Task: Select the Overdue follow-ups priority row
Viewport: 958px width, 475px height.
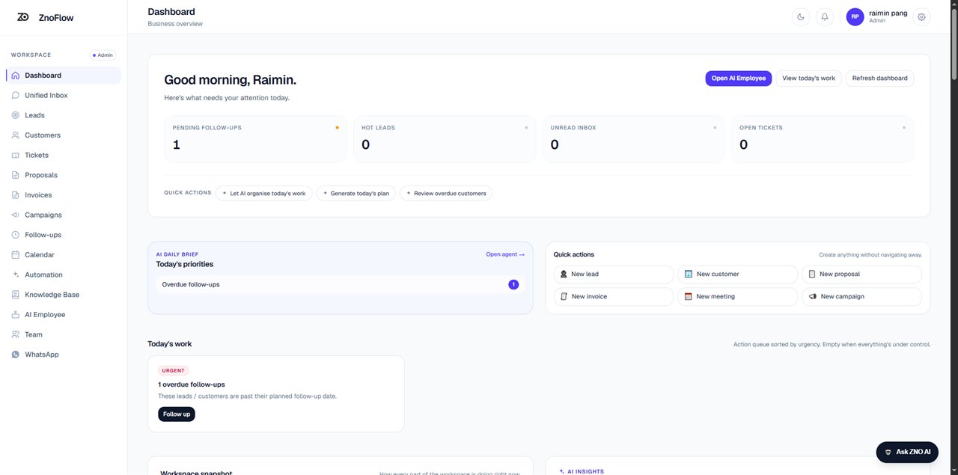Action: pyautogui.click(x=341, y=284)
